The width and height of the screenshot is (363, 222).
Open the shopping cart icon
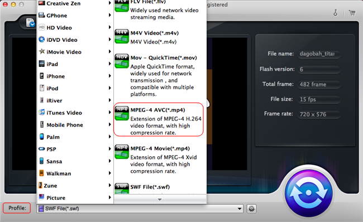(352, 13)
